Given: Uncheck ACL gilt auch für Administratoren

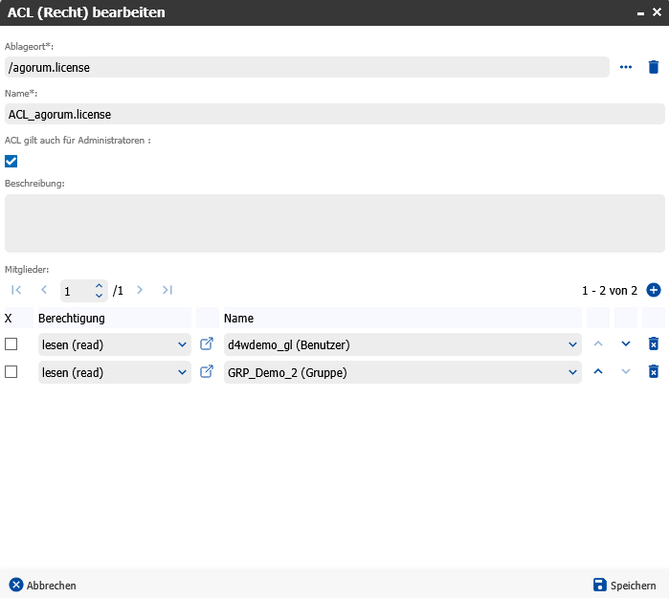Looking at the screenshot, I should tap(11, 161).
